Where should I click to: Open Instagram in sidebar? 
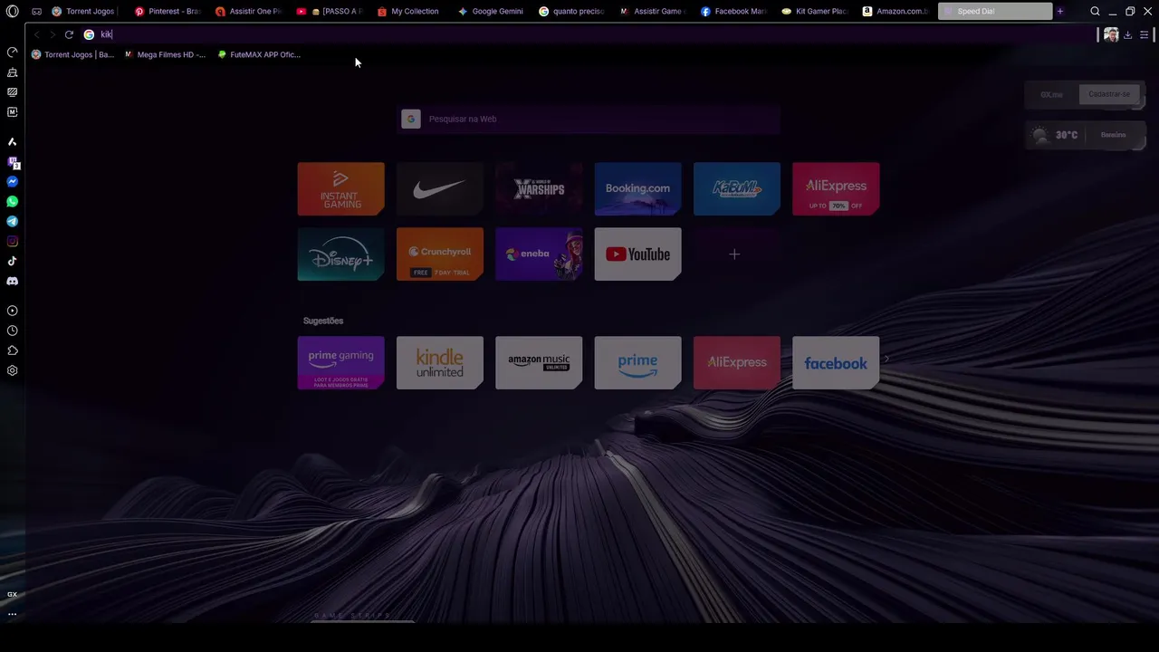pyautogui.click(x=12, y=242)
